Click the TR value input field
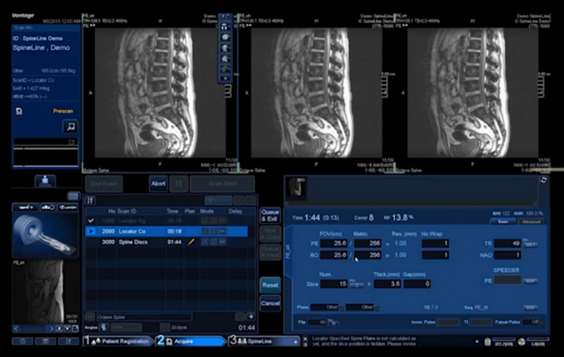Viewport: 564px width, 357px height. pyautogui.click(x=507, y=243)
